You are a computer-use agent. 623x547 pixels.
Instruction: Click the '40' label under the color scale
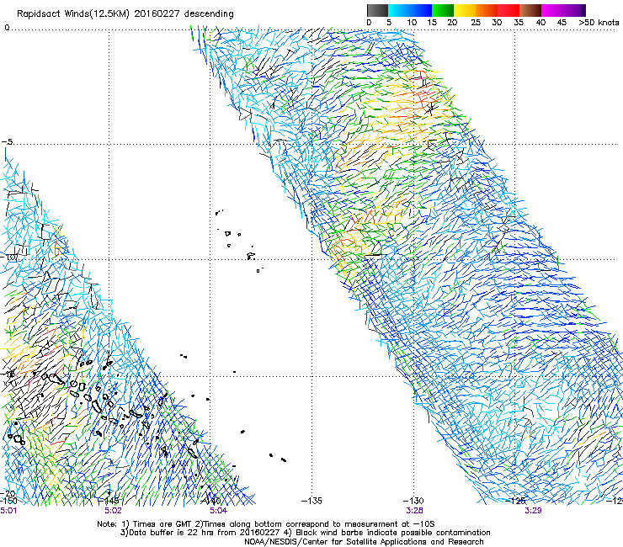540,22
